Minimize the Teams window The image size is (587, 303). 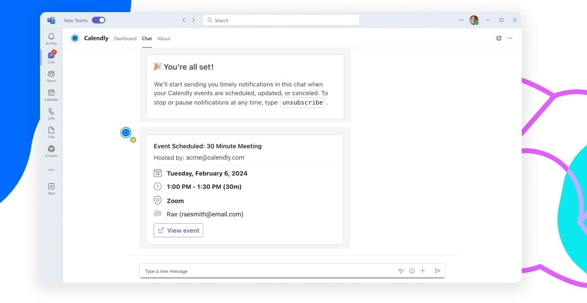488,20
